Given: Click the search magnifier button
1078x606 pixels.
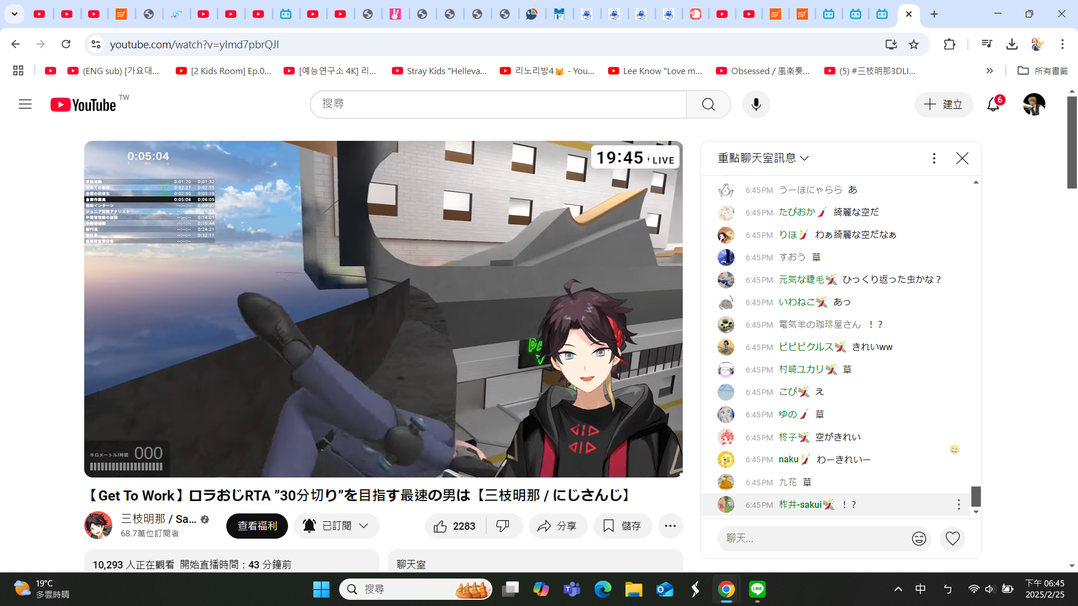Looking at the screenshot, I should click(708, 104).
